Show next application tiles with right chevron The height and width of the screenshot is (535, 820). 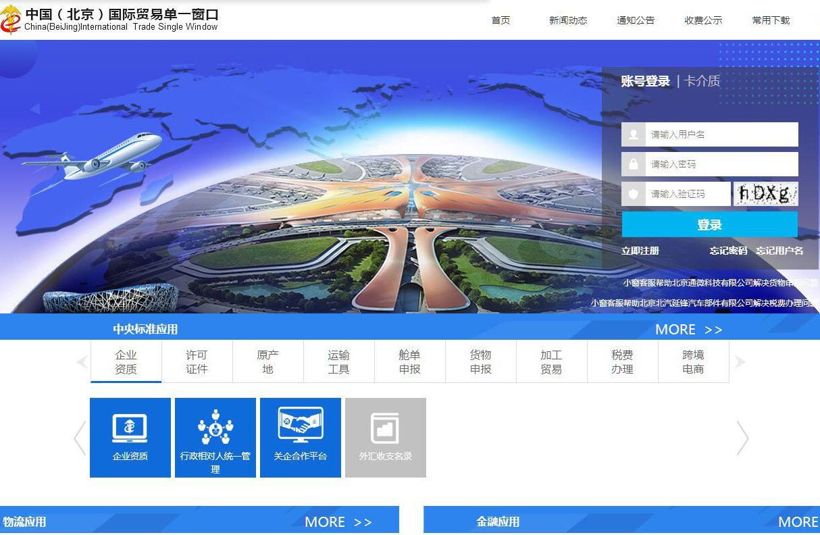click(742, 438)
